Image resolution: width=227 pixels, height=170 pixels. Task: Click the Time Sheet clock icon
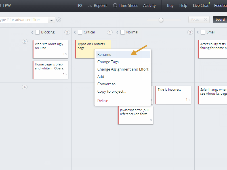pos(115,5)
